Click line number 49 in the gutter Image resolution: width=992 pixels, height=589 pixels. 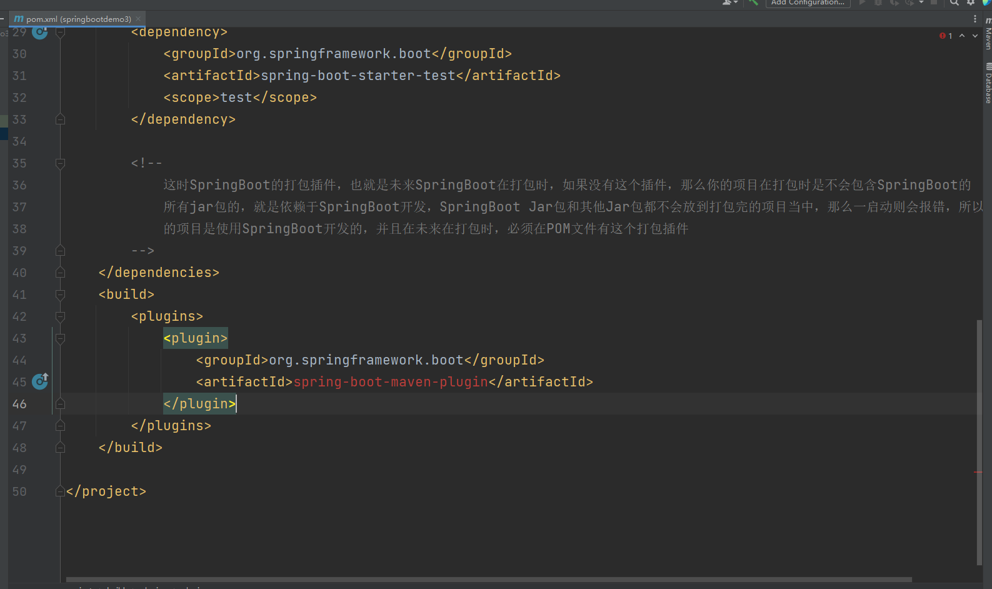click(x=19, y=470)
